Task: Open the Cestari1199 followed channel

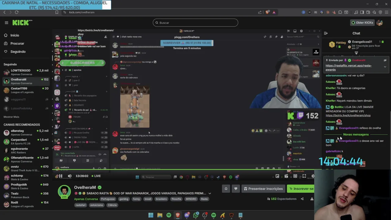Action: click(26, 90)
